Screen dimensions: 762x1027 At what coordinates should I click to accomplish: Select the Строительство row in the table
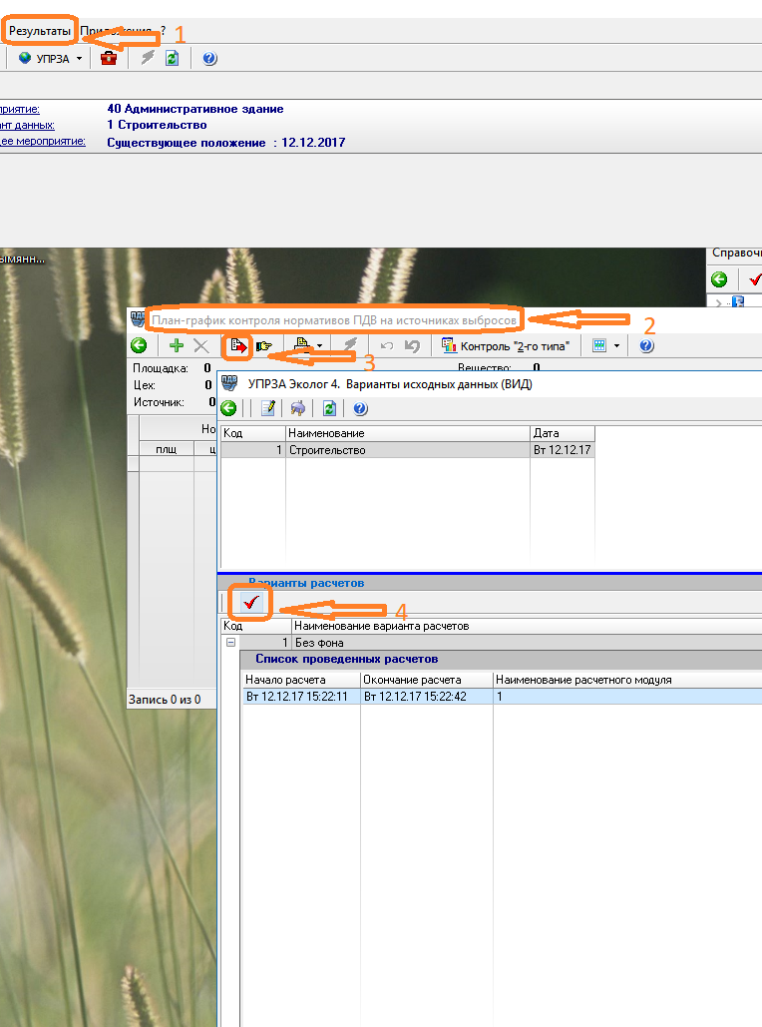pos(406,450)
